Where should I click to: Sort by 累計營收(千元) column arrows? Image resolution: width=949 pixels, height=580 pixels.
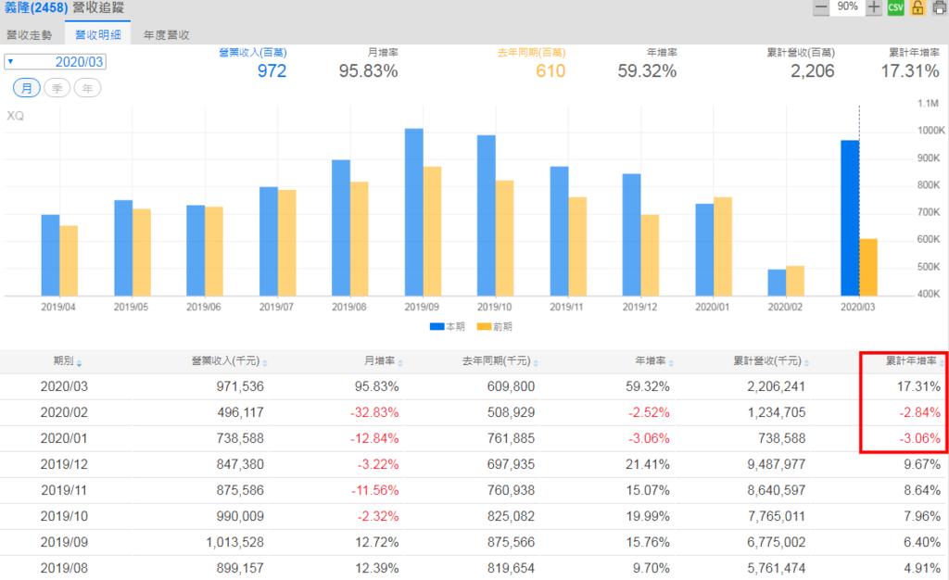pyautogui.click(x=807, y=362)
